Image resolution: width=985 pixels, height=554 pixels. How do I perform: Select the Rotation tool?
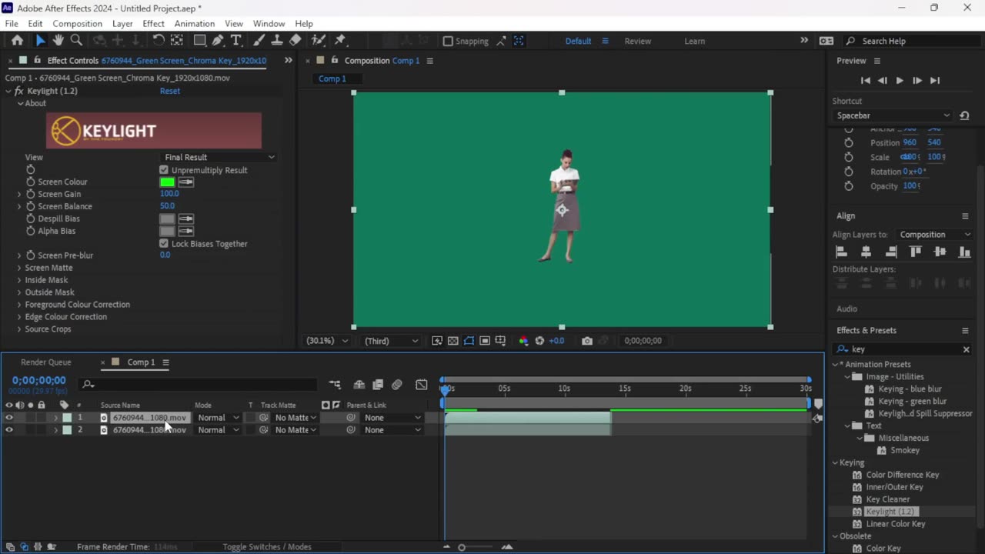coord(159,41)
